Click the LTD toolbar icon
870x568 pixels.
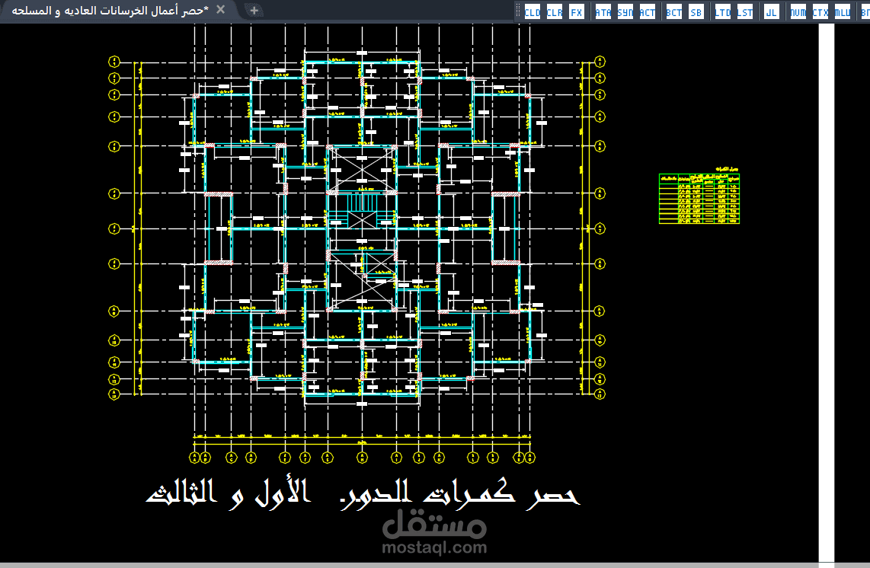click(x=723, y=11)
